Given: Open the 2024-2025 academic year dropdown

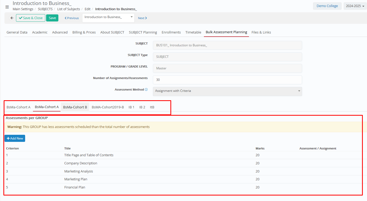Looking at the screenshot, I should point(355,6).
